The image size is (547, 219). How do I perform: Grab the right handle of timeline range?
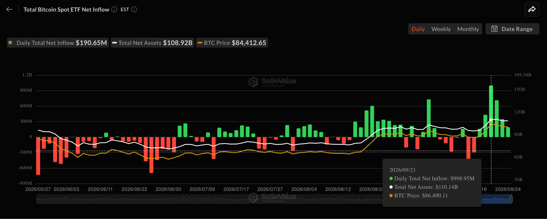511,199
